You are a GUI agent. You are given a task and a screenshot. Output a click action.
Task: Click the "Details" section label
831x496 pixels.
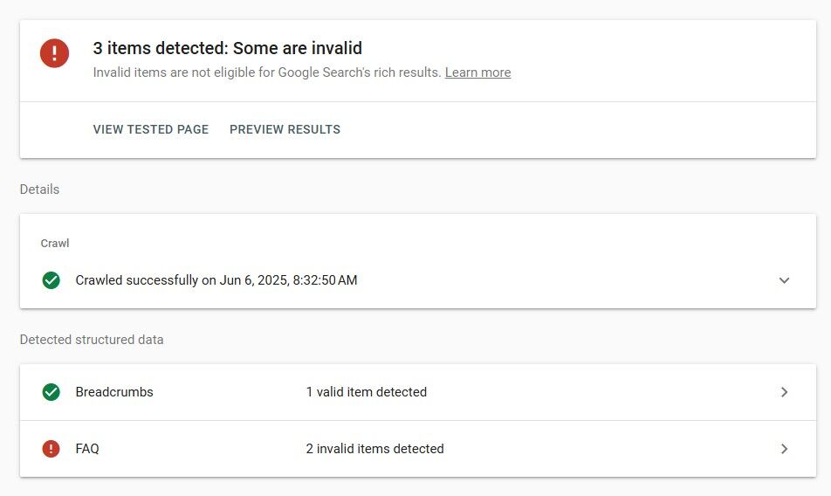[x=39, y=189]
